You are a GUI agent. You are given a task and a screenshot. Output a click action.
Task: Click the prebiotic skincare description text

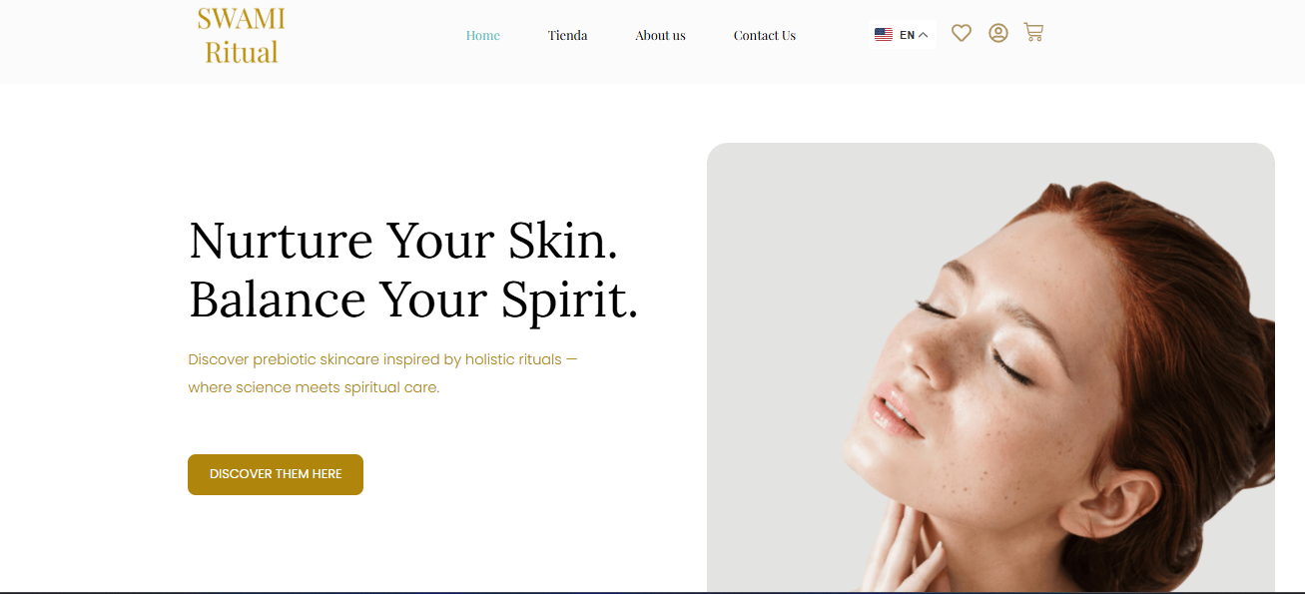coord(383,373)
